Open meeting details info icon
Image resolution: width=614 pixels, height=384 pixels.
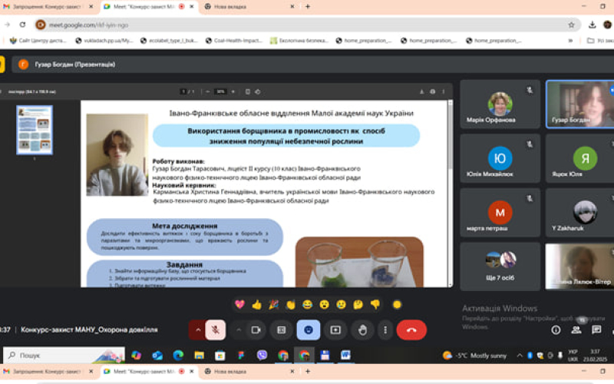tap(556, 330)
